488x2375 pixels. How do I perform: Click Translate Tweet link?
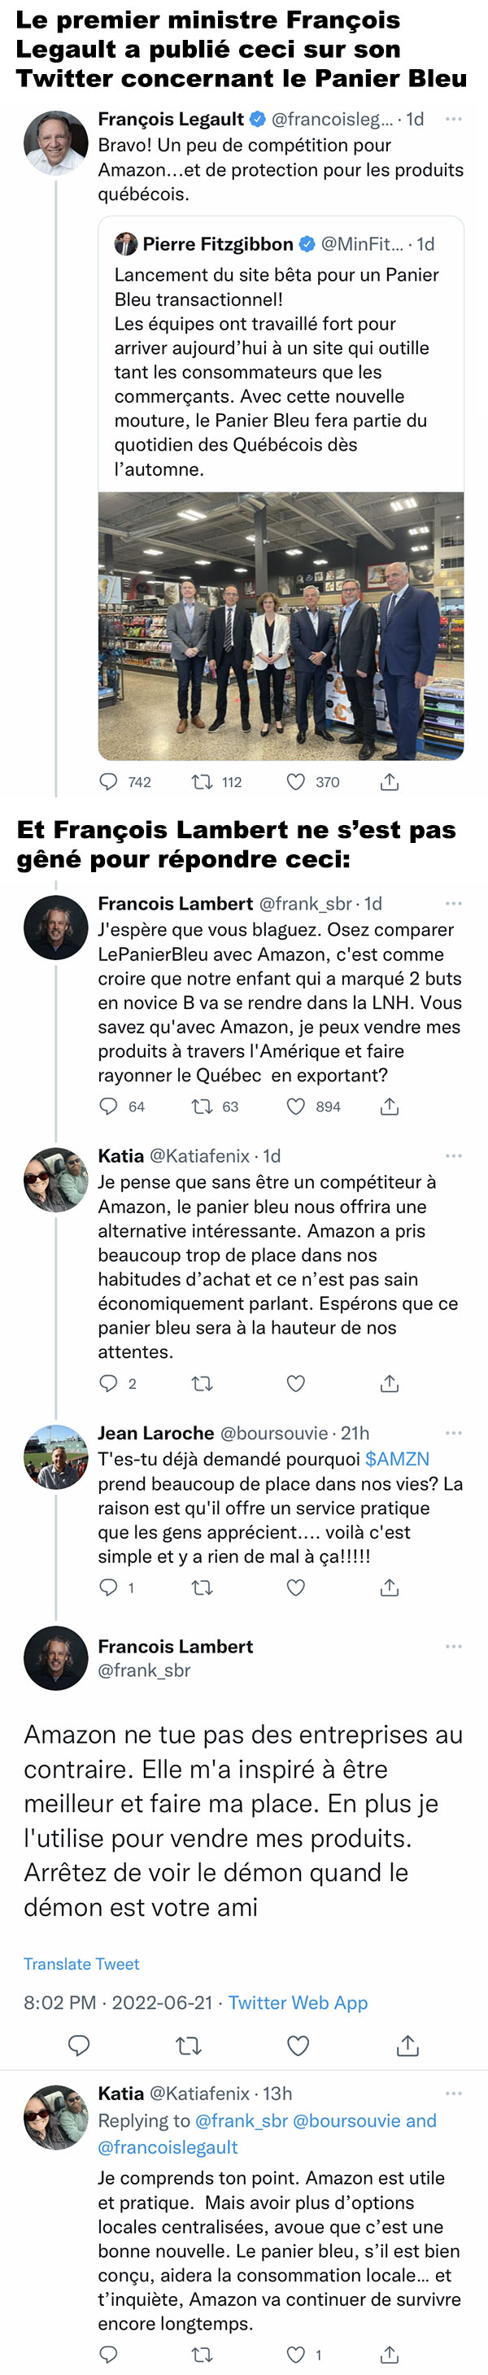click(x=81, y=1964)
